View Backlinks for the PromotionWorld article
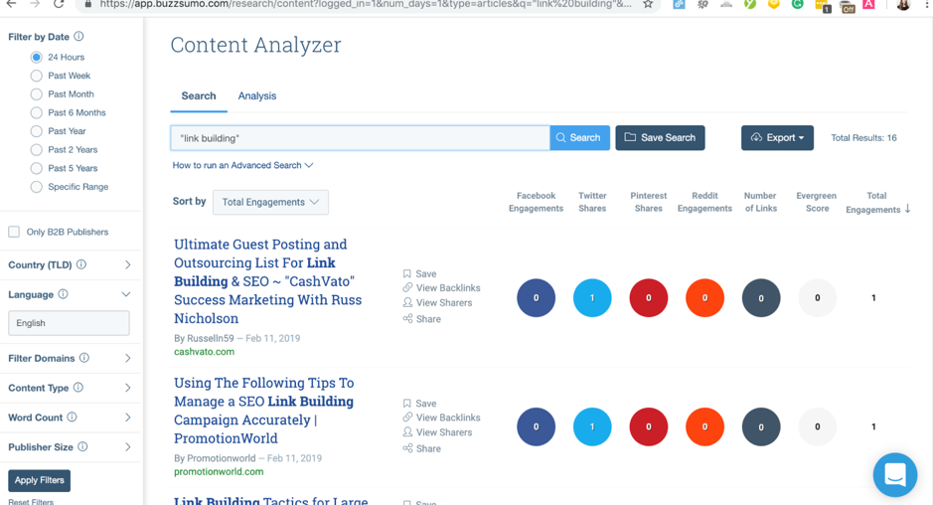 click(x=441, y=418)
